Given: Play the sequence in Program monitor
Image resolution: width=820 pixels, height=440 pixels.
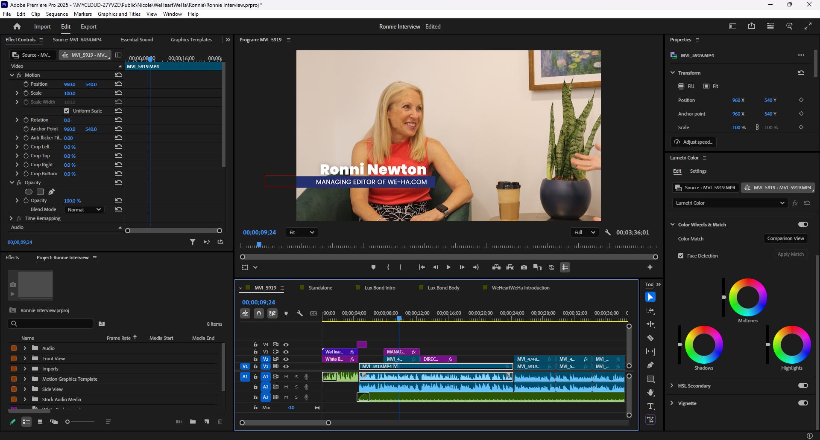Looking at the screenshot, I should click(x=448, y=267).
